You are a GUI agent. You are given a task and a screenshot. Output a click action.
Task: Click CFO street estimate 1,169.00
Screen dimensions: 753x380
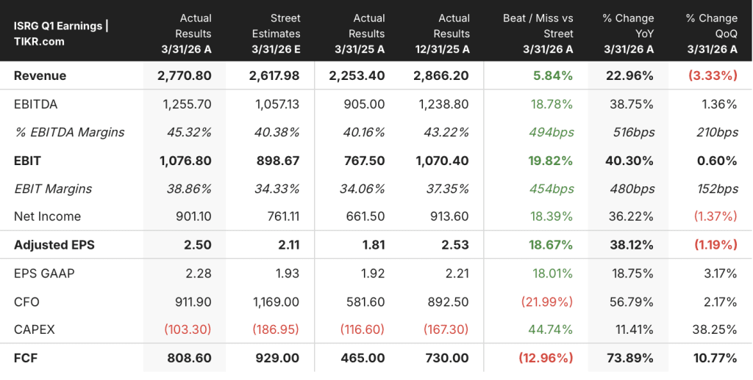coord(276,302)
